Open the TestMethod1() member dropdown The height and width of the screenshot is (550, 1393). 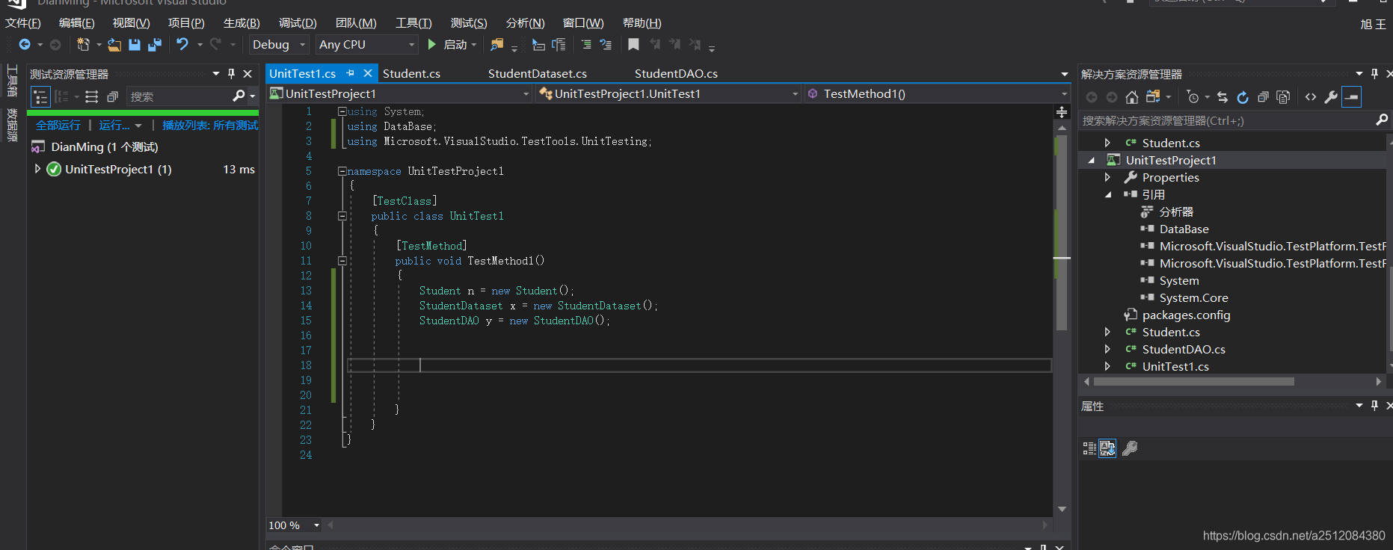click(938, 93)
